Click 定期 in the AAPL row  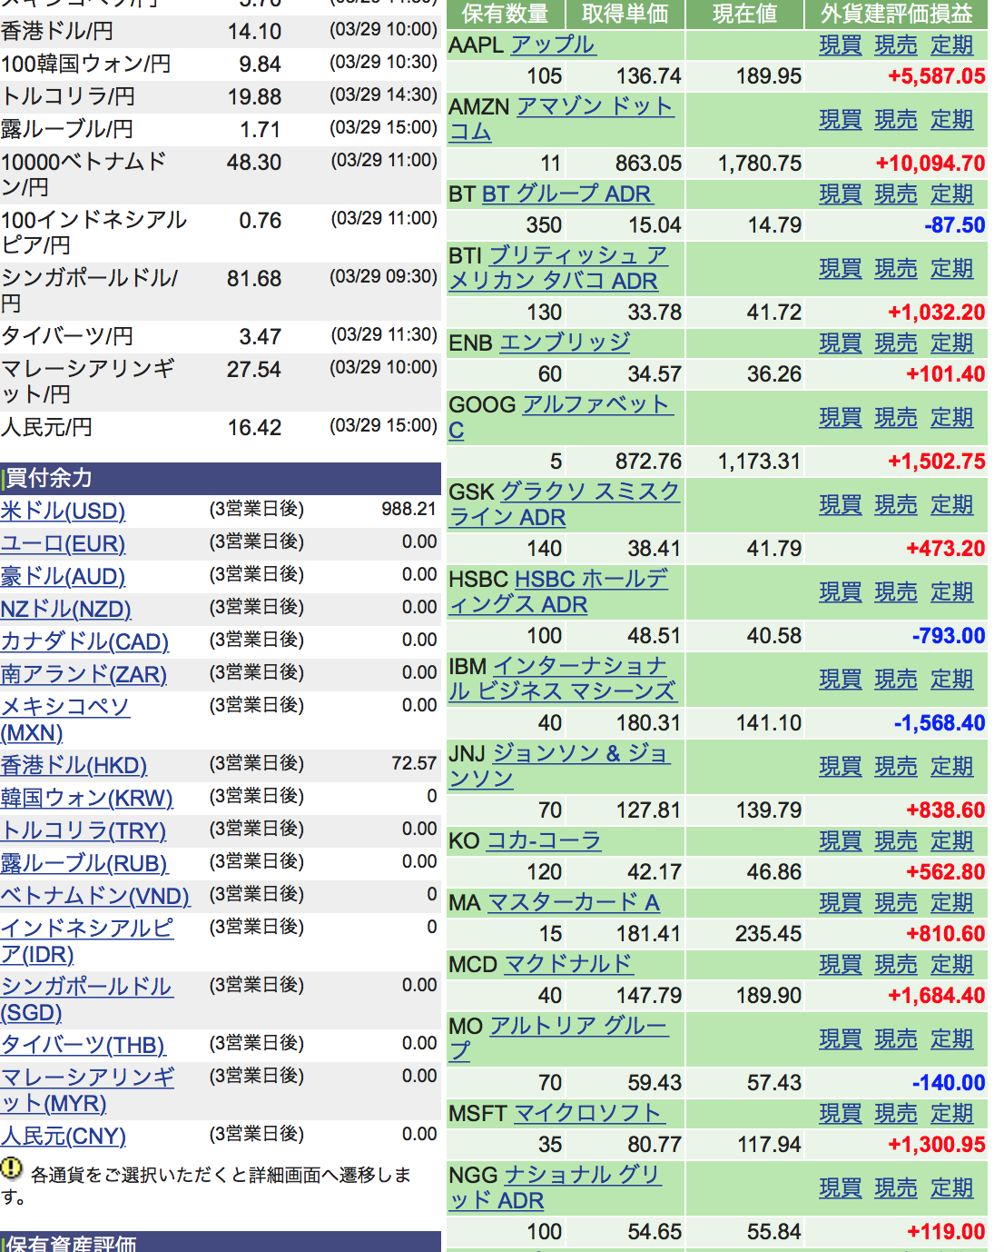pos(952,45)
